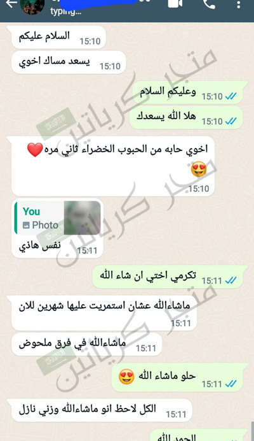This screenshot has height=441, width=254.
Task: Tap the quoted "You Photo" reply
Action: coord(58,218)
